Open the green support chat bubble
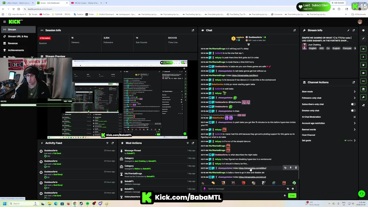368x207 pixels. coord(362,194)
